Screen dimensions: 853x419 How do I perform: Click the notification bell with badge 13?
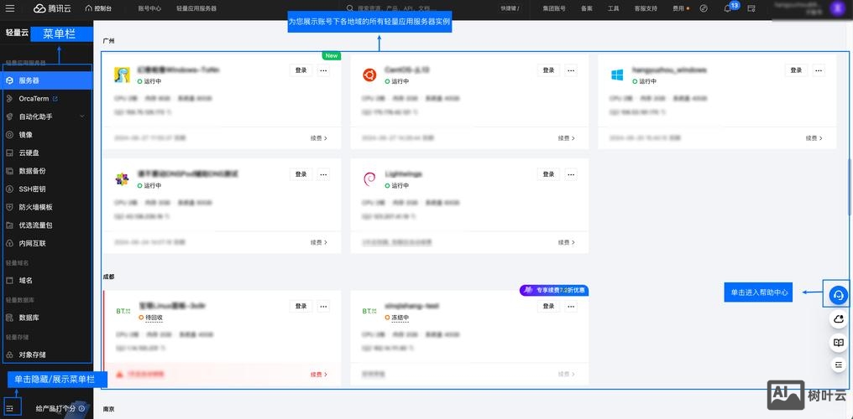[x=728, y=8]
